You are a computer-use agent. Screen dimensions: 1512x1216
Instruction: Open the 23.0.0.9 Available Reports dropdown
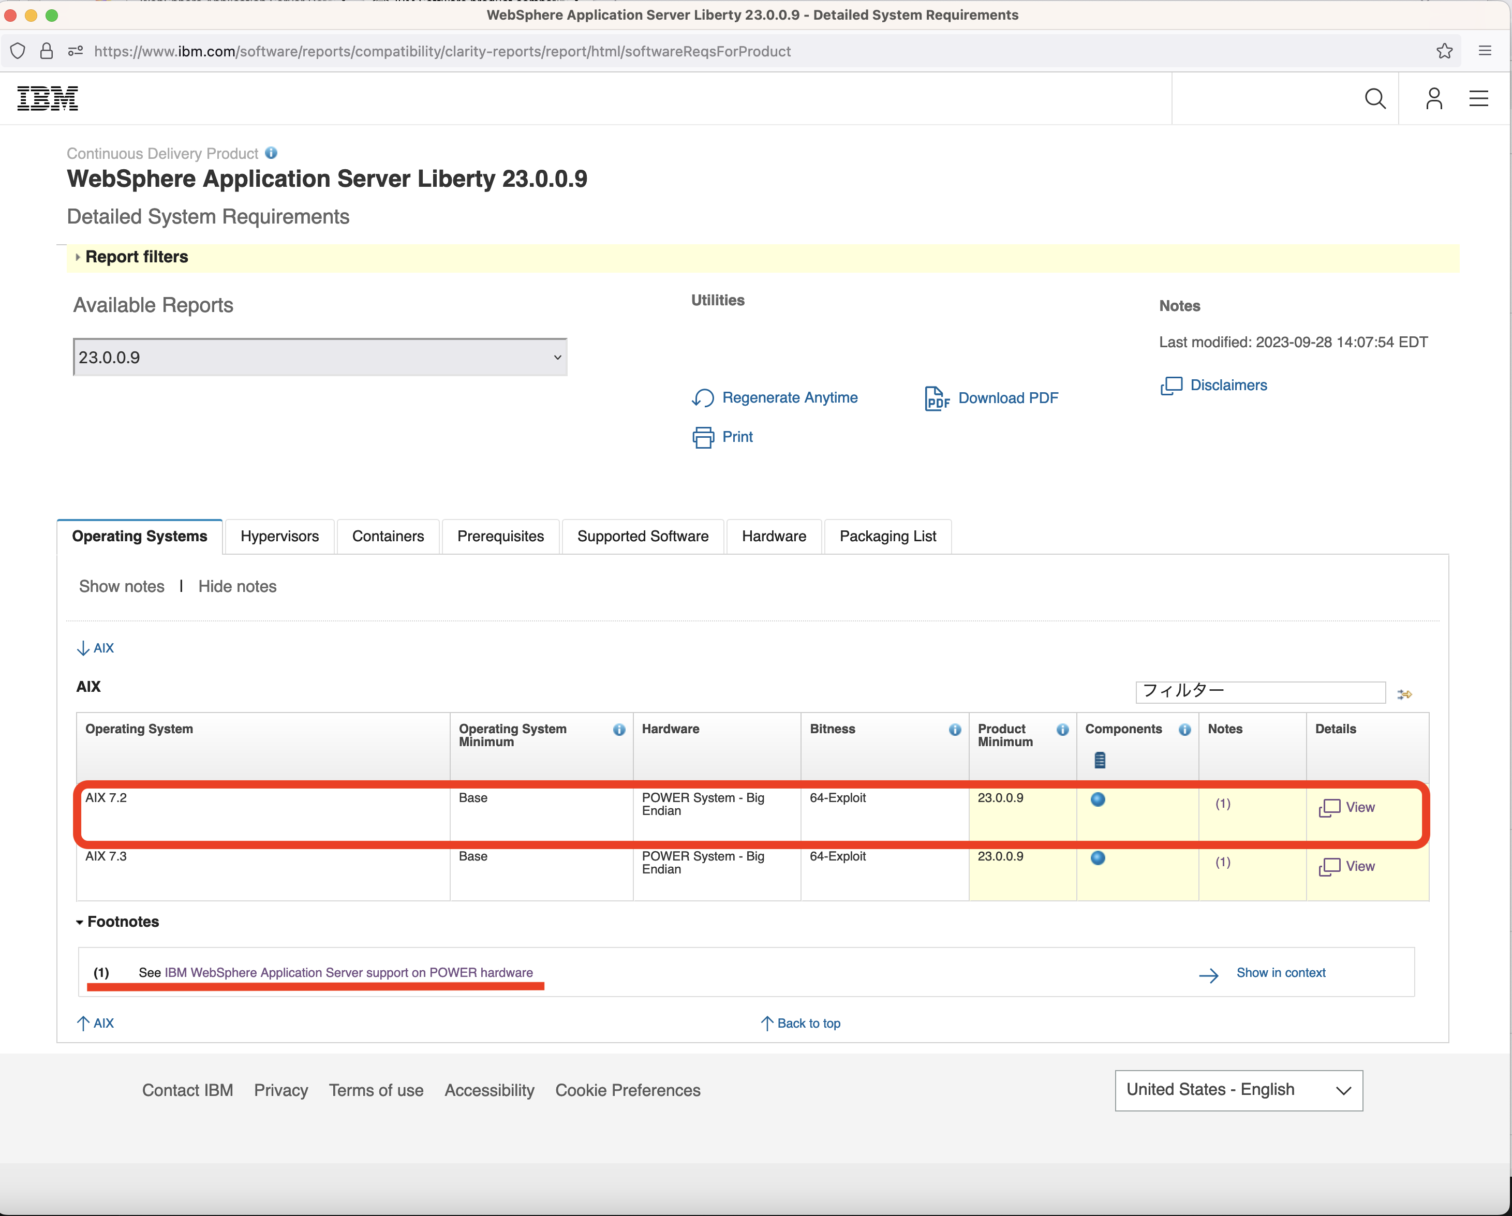320,357
